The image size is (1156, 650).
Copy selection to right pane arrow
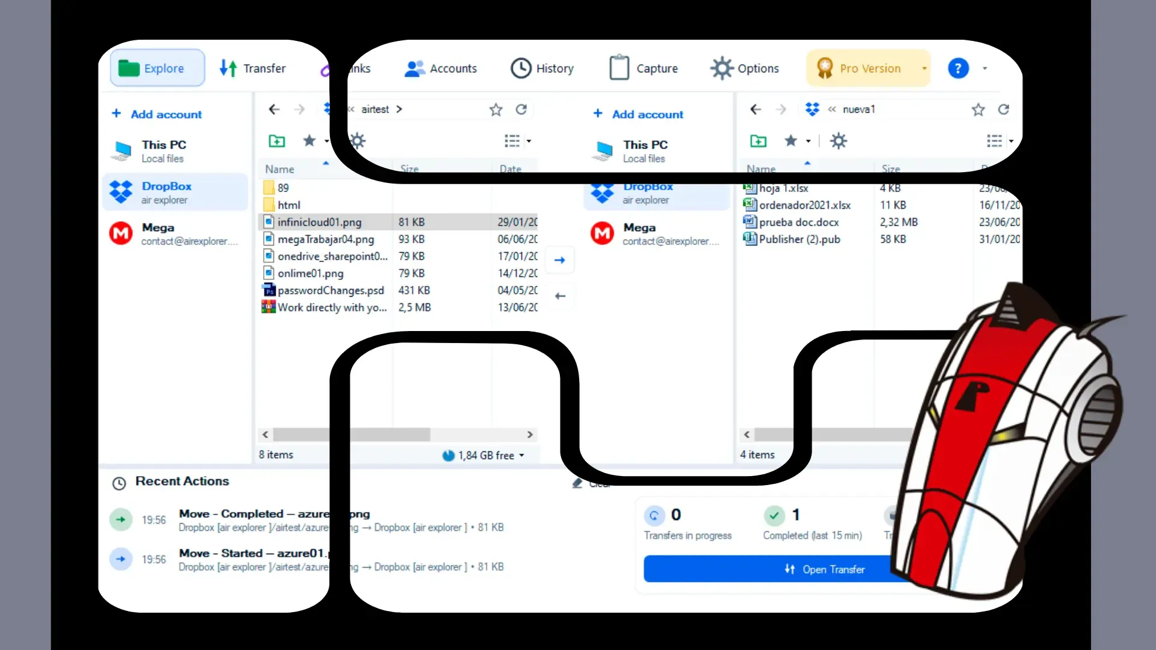560,260
